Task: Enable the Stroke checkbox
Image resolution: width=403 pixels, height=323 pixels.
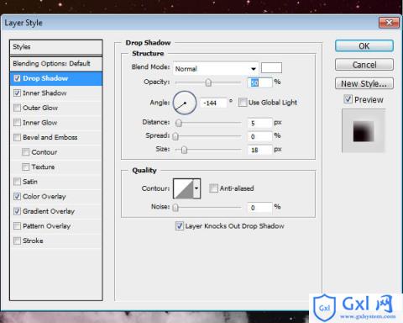Action: coord(17,241)
